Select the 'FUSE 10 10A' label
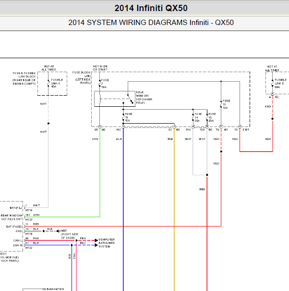 226,104
